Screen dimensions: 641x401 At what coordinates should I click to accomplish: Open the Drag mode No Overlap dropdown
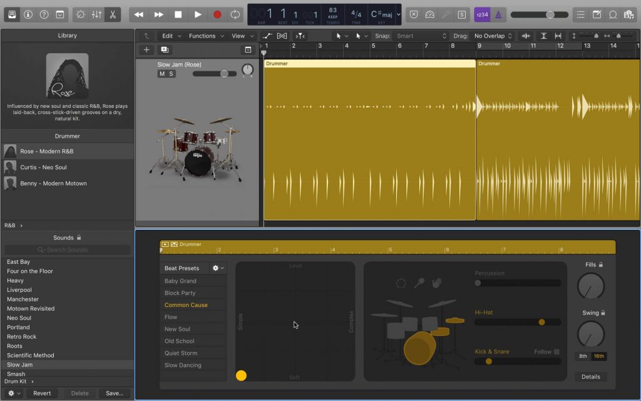point(493,36)
